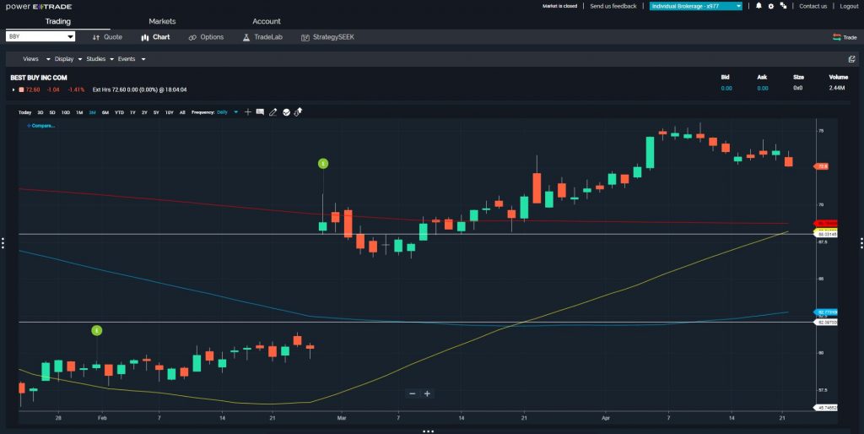
Task: Click the blue 62.77 moving average tag
Action: coord(826,312)
